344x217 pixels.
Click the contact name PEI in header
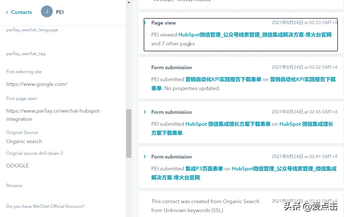[x=60, y=12]
